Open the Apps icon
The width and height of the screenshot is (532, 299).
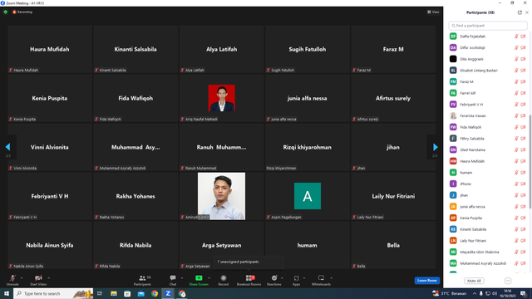[x=296, y=278]
